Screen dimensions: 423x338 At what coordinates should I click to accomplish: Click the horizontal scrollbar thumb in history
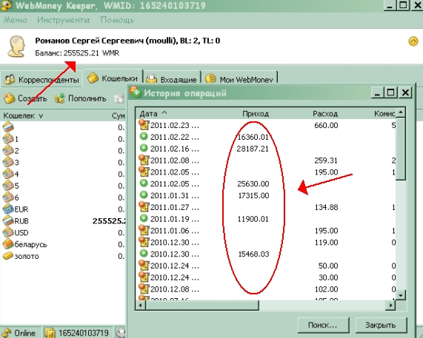[202, 305]
